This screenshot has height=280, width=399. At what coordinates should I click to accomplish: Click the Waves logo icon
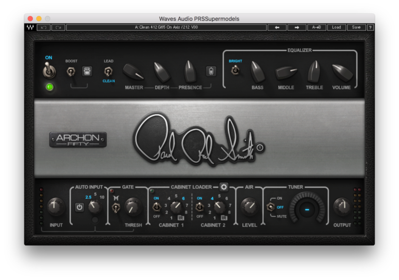pos(30,27)
